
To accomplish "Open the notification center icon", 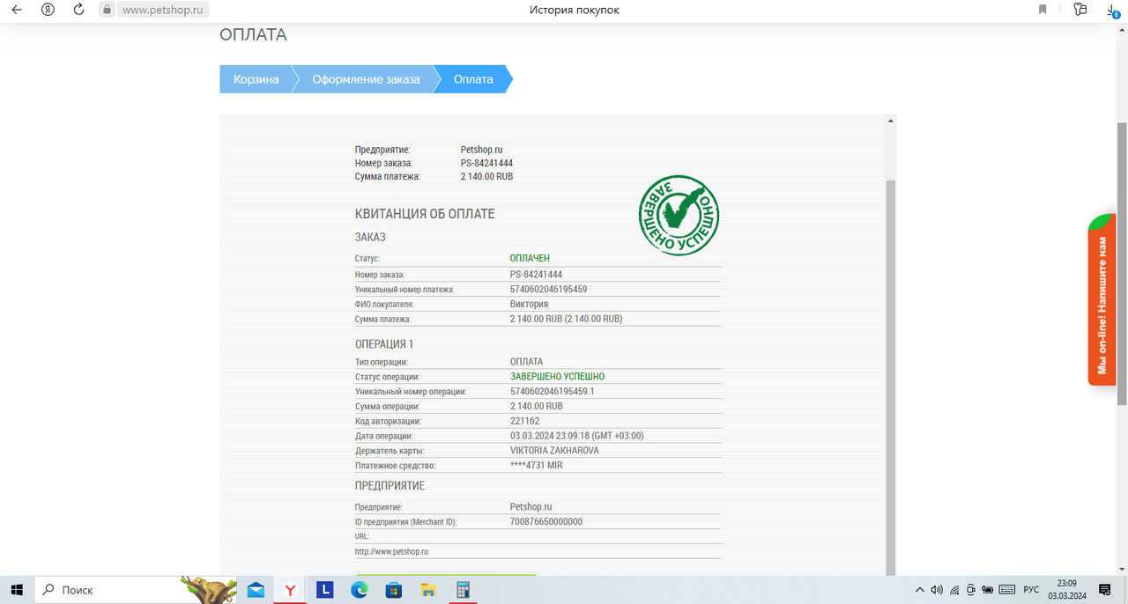I will coord(1105,589).
